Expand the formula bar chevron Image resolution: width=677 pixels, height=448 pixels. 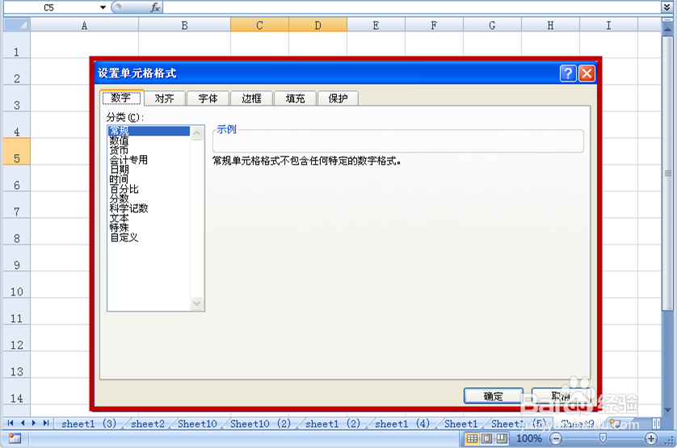click(667, 7)
